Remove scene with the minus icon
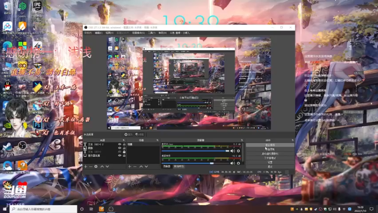Viewport: 378px width, 213px height. [x=135, y=167]
